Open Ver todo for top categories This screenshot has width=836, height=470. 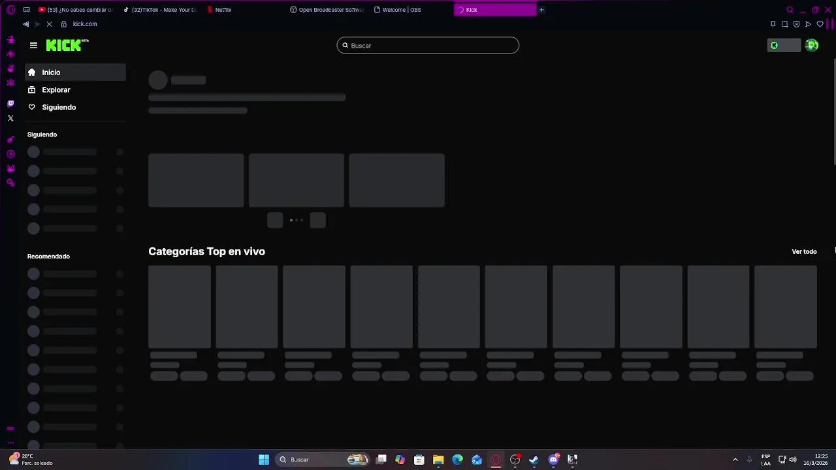click(x=804, y=251)
